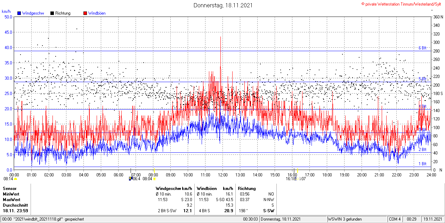445x223 pixels.
Task: Click the 'MaxWert' row label
Action: coord(11,200)
